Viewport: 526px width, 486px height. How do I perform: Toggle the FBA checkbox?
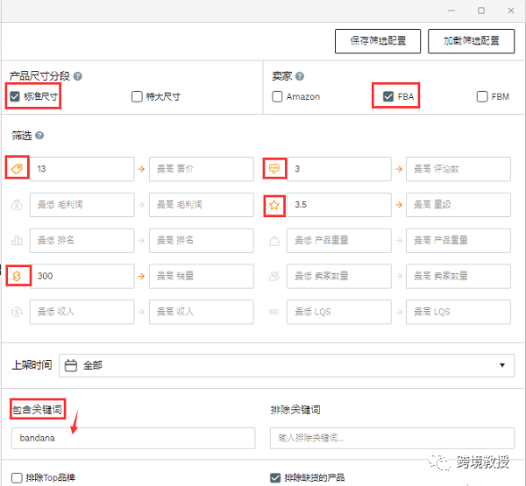[x=388, y=96]
